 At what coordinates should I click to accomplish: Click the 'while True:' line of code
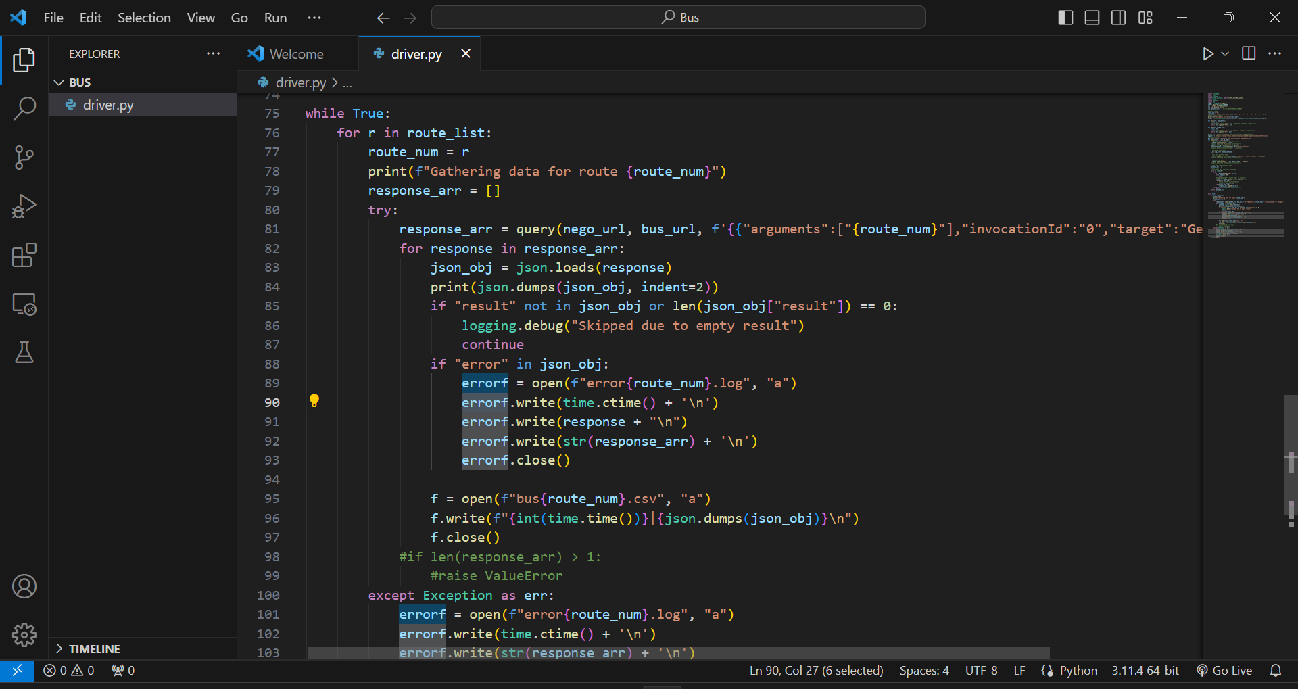pos(347,114)
